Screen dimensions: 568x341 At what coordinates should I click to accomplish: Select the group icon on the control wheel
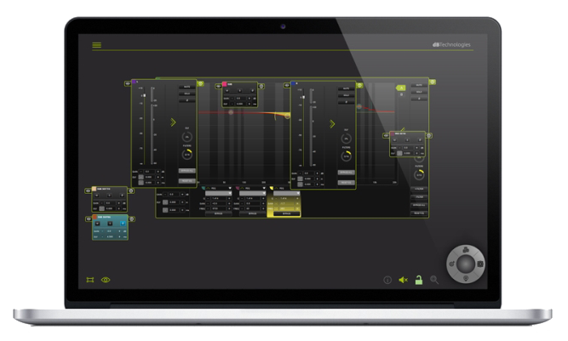(x=466, y=250)
